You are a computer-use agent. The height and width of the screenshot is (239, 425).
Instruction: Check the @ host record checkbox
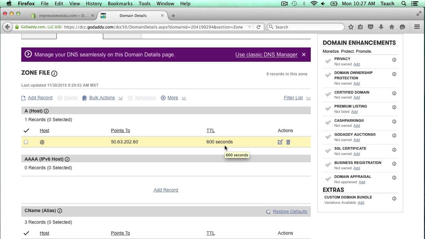(x=26, y=142)
